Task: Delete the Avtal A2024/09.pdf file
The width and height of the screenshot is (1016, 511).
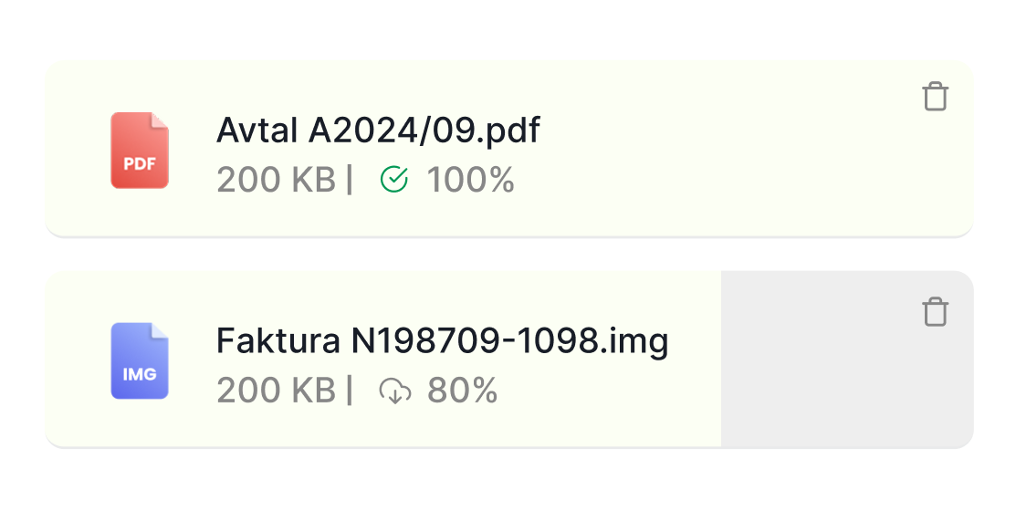Action: click(935, 96)
